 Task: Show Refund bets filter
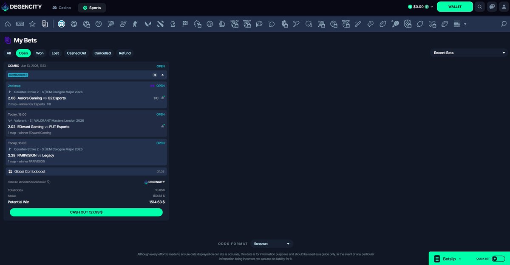coord(125,53)
